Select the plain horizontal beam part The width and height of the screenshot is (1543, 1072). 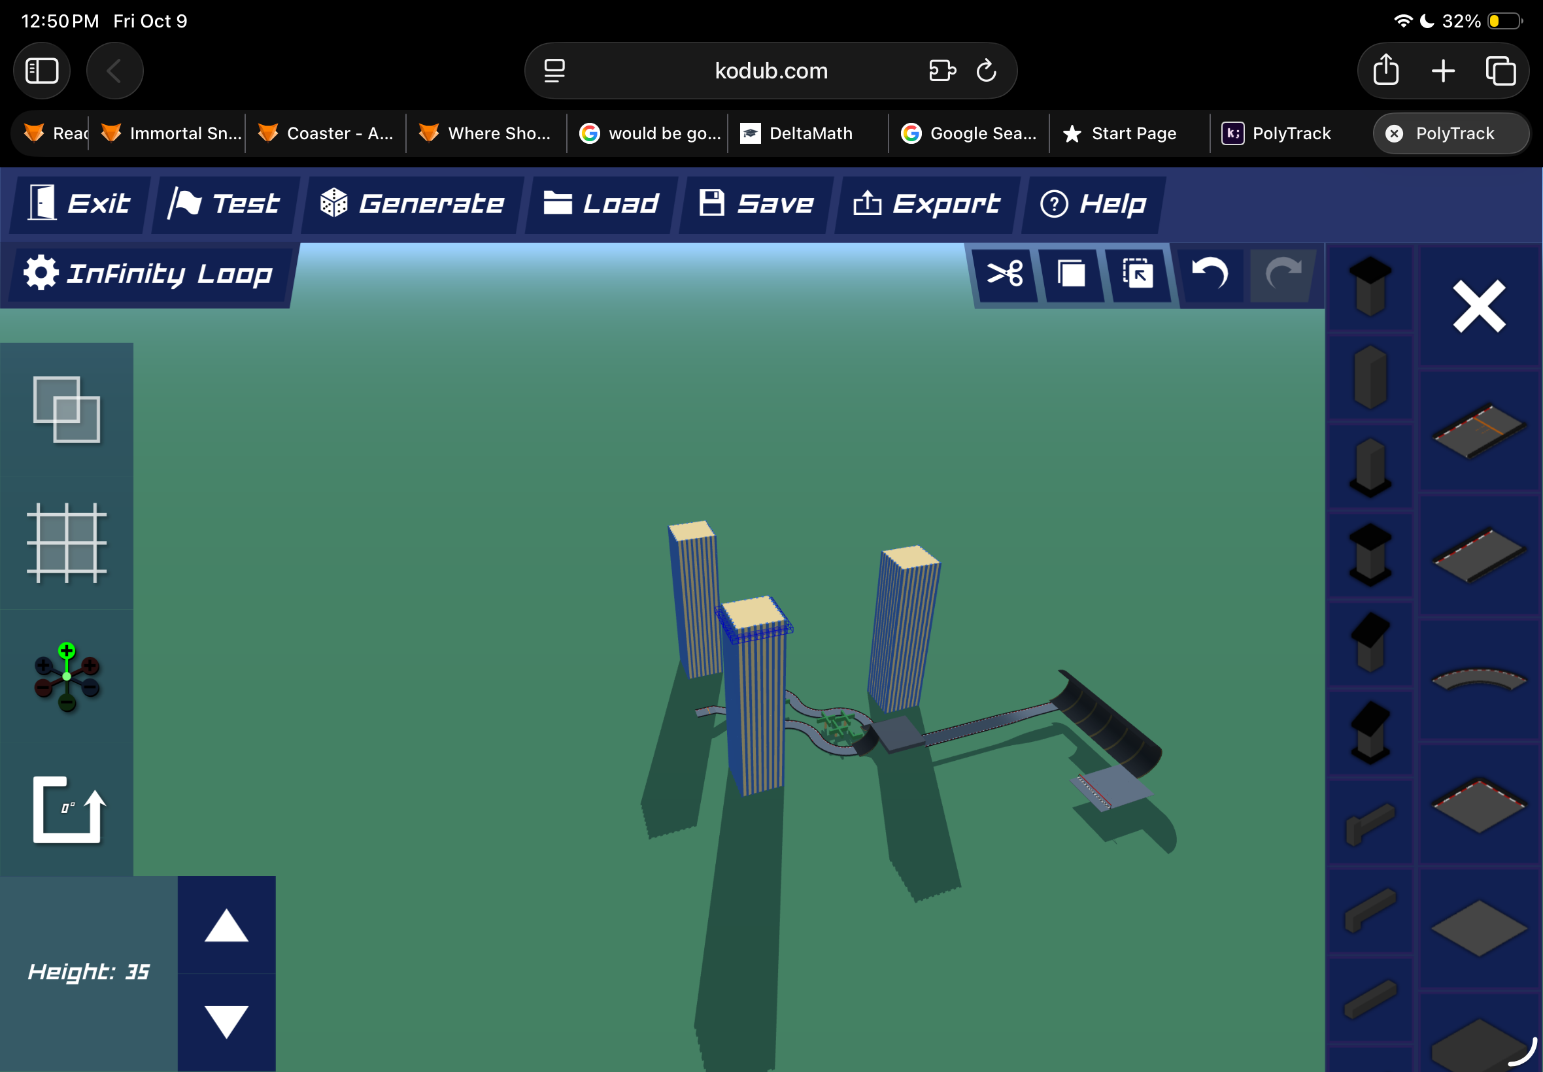point(1370,999)
